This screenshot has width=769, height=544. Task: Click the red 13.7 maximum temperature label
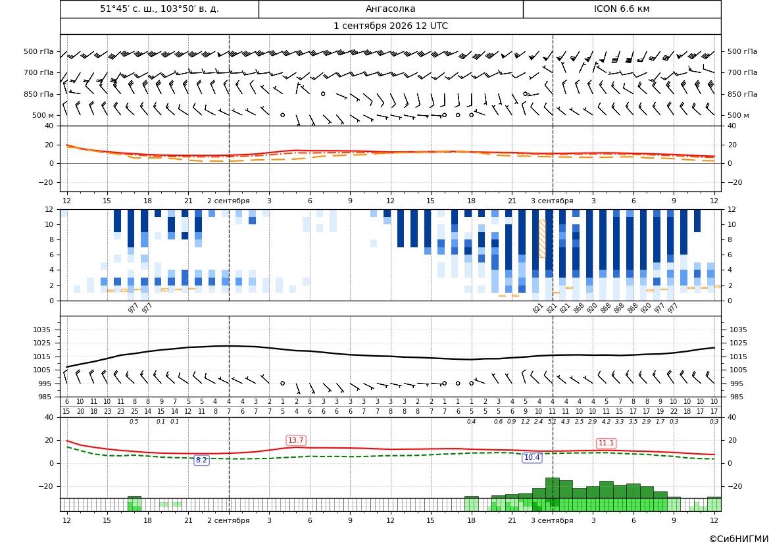tap(296, 441)
